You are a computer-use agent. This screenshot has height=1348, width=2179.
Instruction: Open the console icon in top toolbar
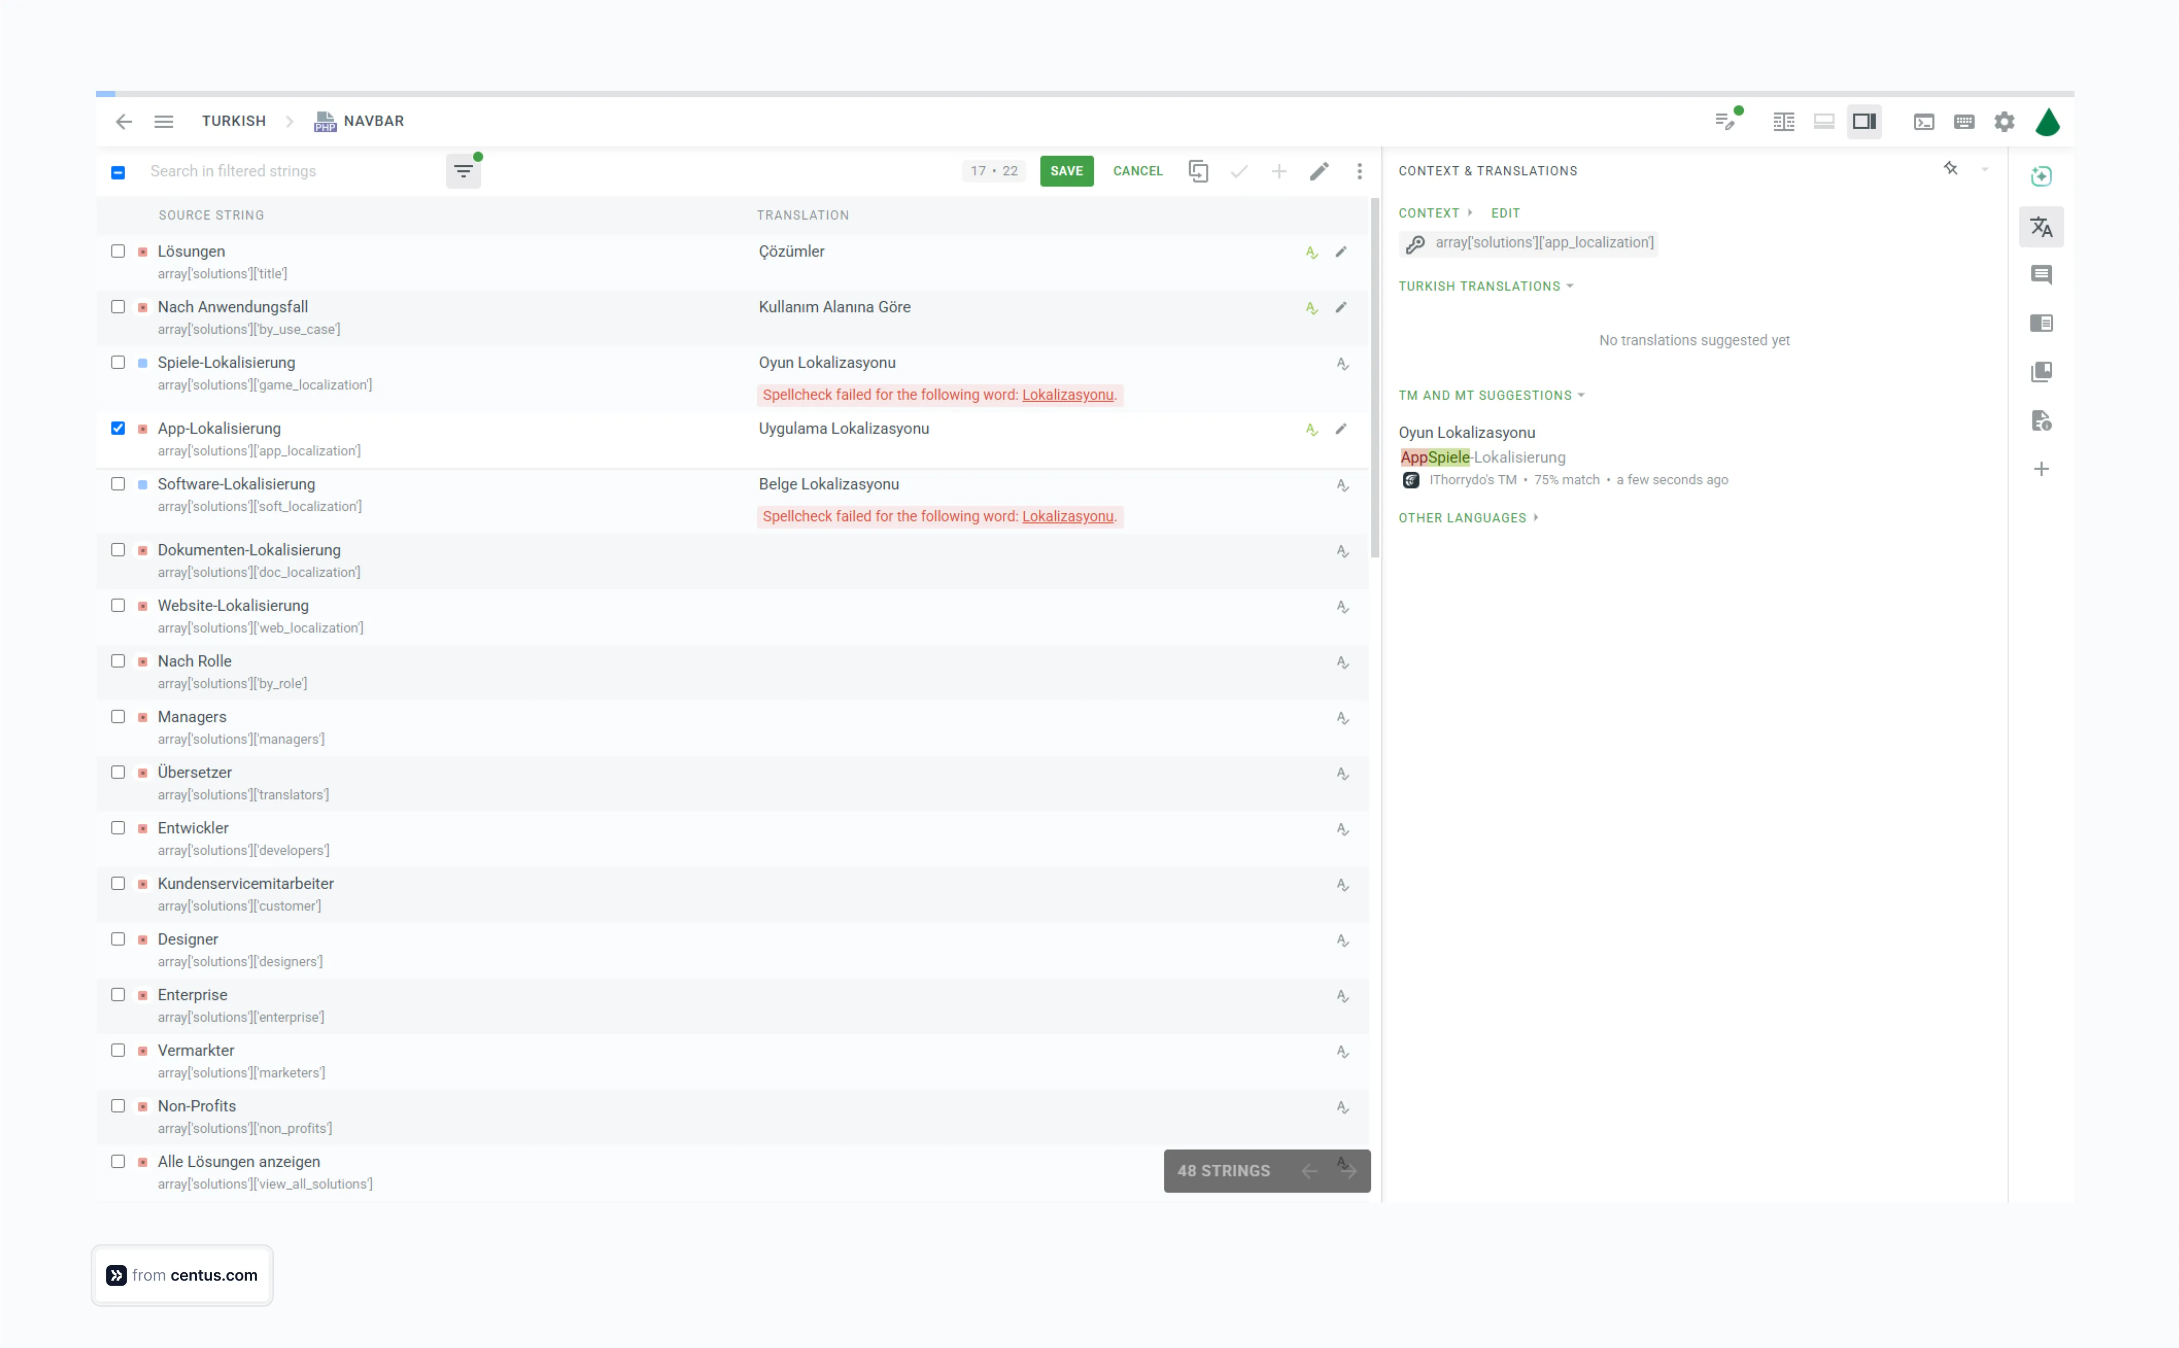click(x=1924, y=121)
